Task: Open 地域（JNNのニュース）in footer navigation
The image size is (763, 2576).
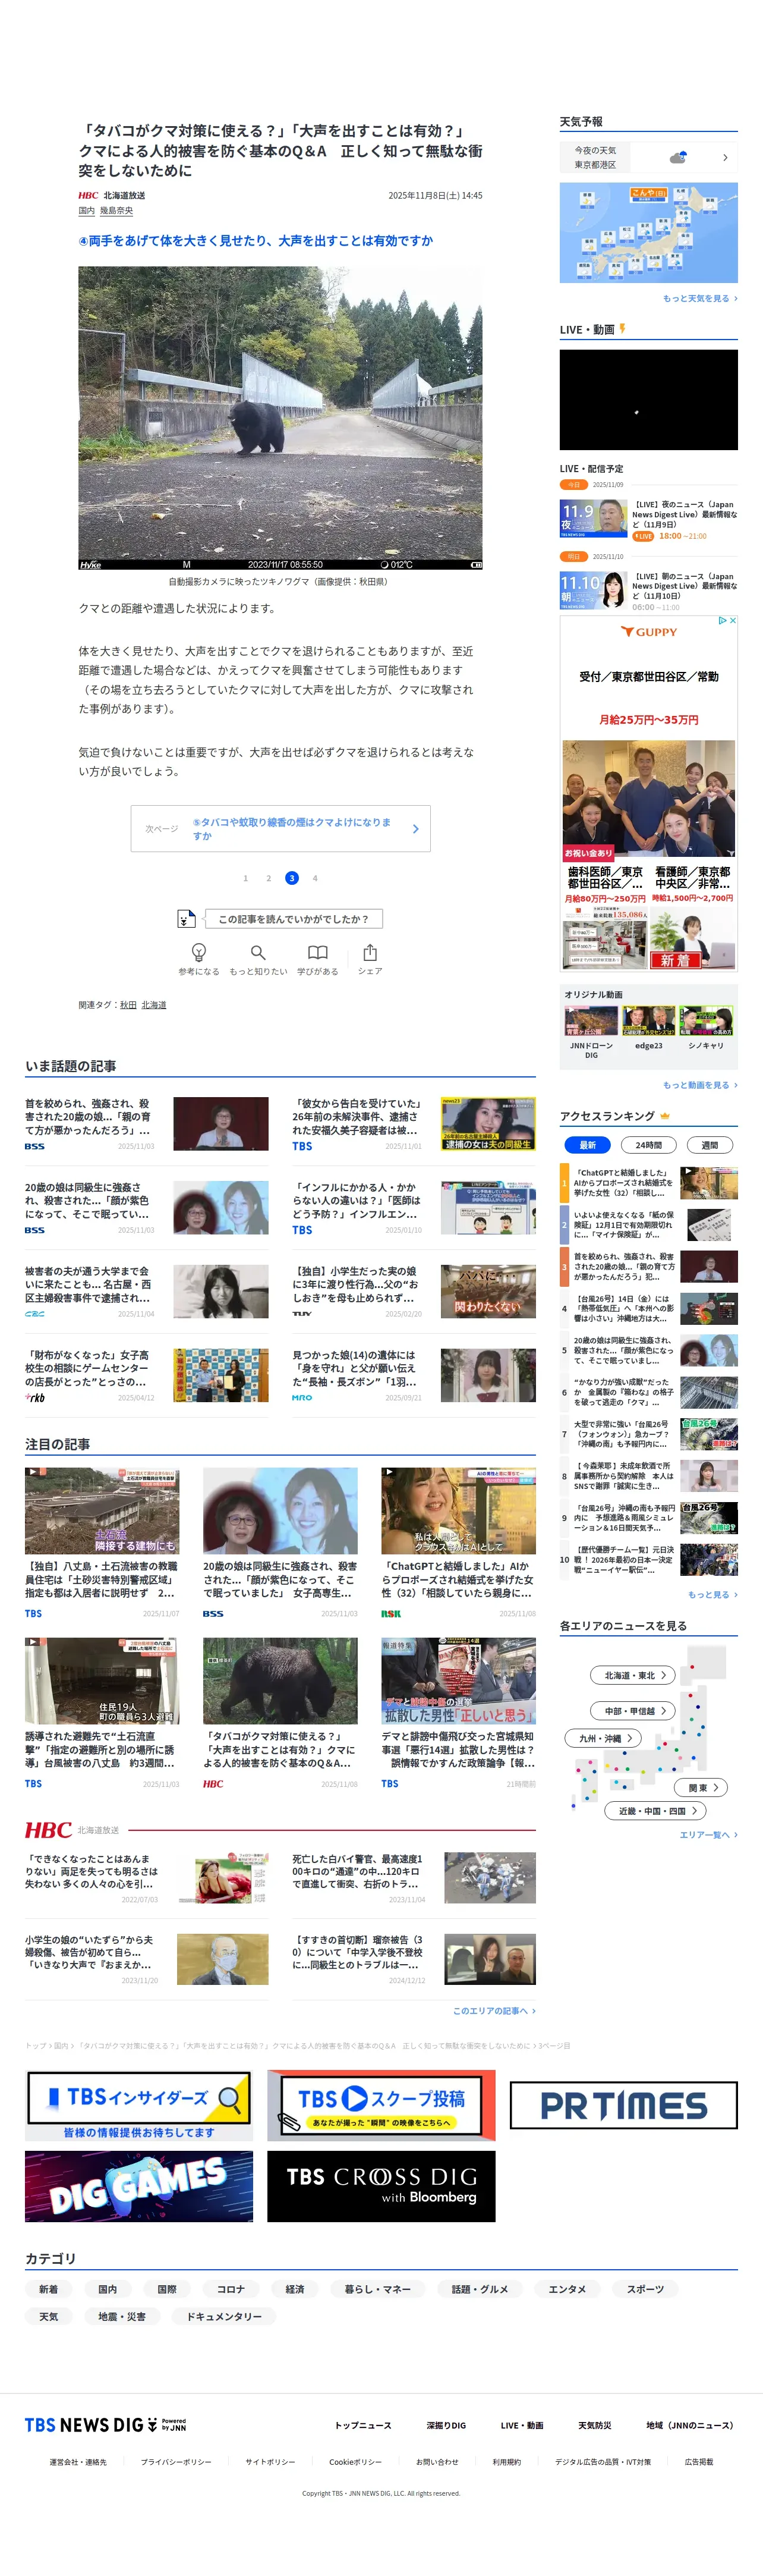Action: pyautogui.click(x=690, y=2425)
